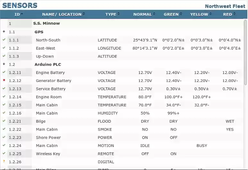Click the 80°14'3.1"W longitude value
The height and width of the screenshot is (170, 248).
click(145, 48)
